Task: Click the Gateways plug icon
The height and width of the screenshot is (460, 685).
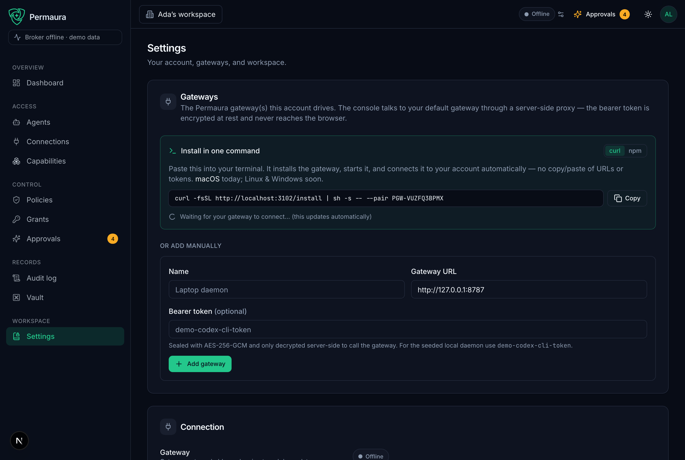Action: 168,101
